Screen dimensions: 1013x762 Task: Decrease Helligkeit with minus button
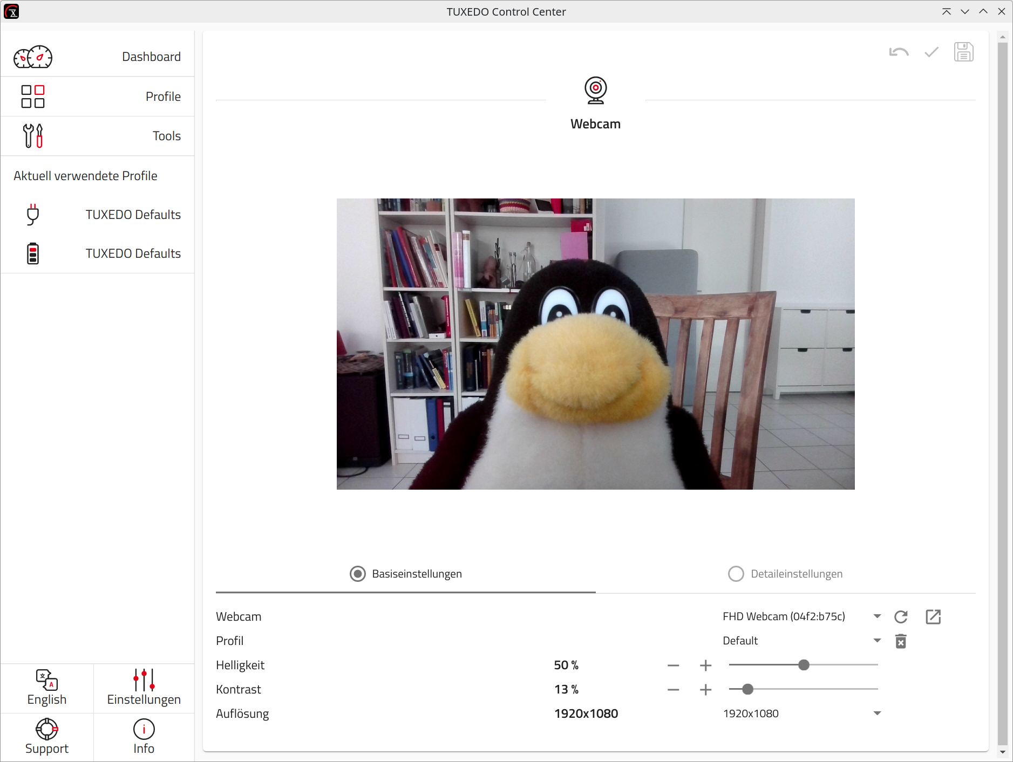coord(674,665)
